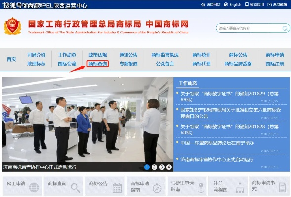Click the 网上申请 tile label
This screenshot has width=291, height=197.
[x=16, y=184]
